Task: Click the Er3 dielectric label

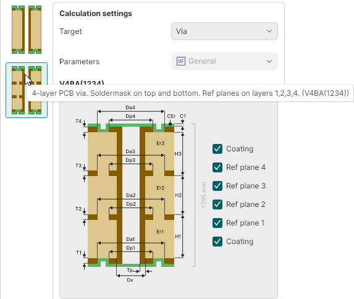Action: tap(160, 143)
